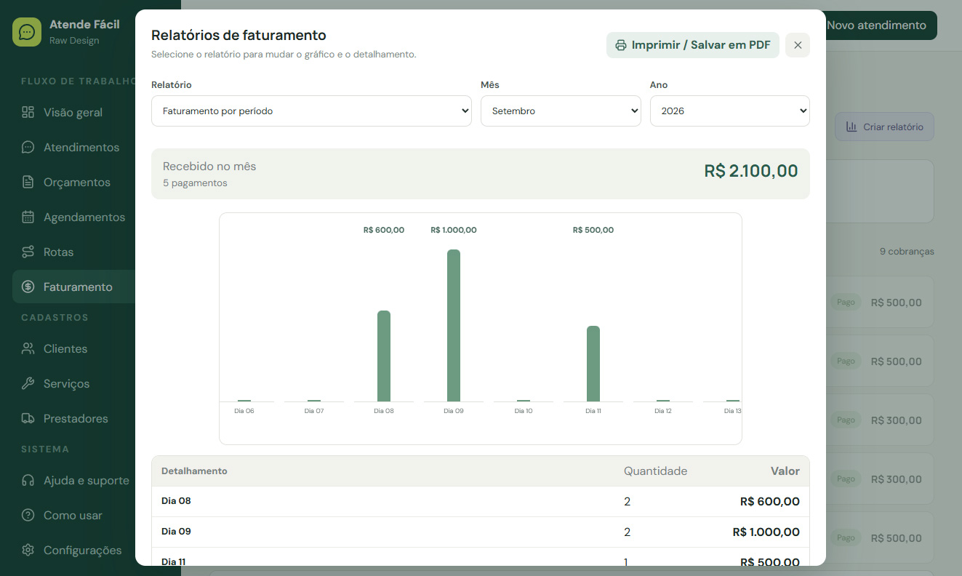Click the Raw Design subtitle
The image size is (962, 576).
coord(74,41)
